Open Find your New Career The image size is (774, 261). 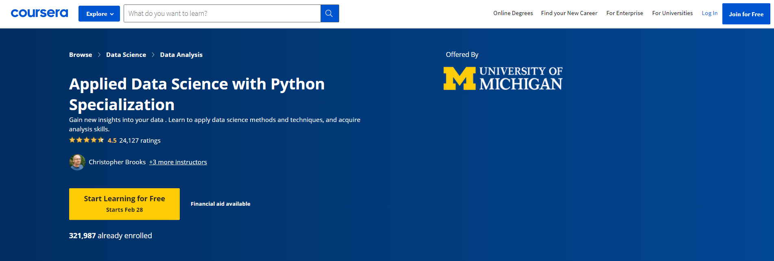pyautogui.click(x=569, y=13)
